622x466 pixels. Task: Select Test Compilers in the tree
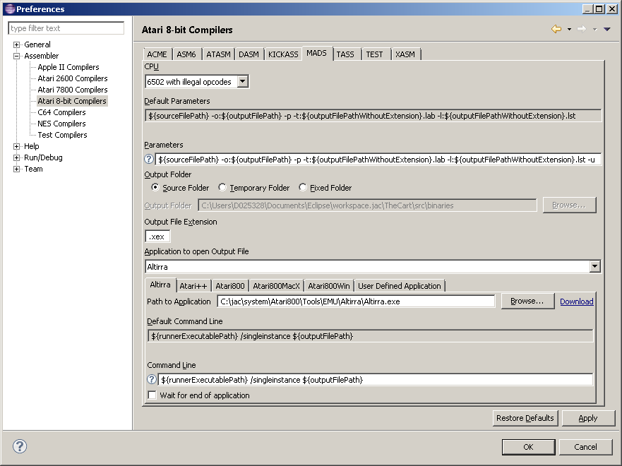62,135
